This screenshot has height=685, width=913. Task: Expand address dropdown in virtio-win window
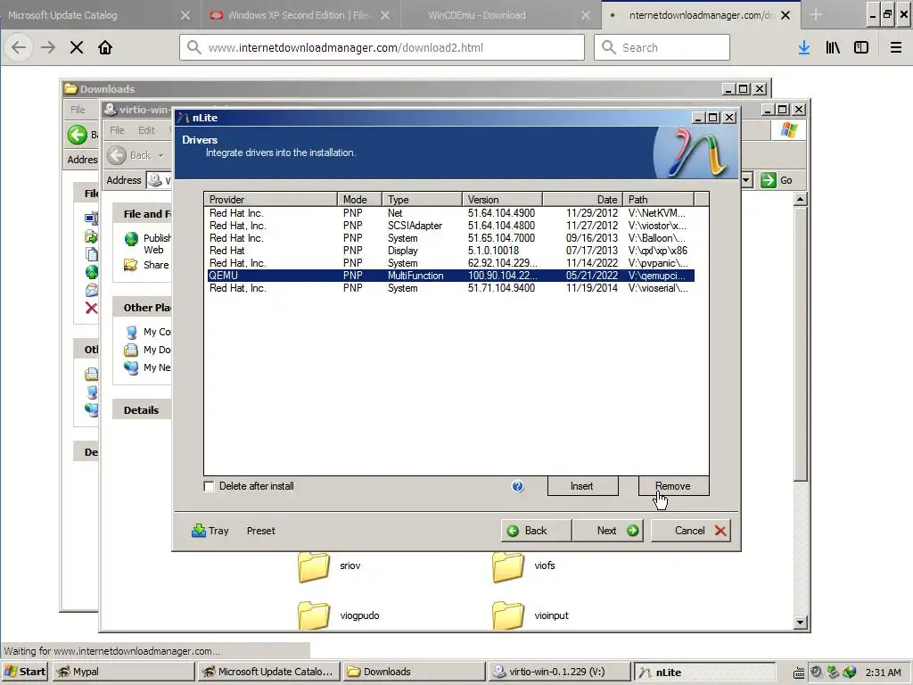coord(746,180)
